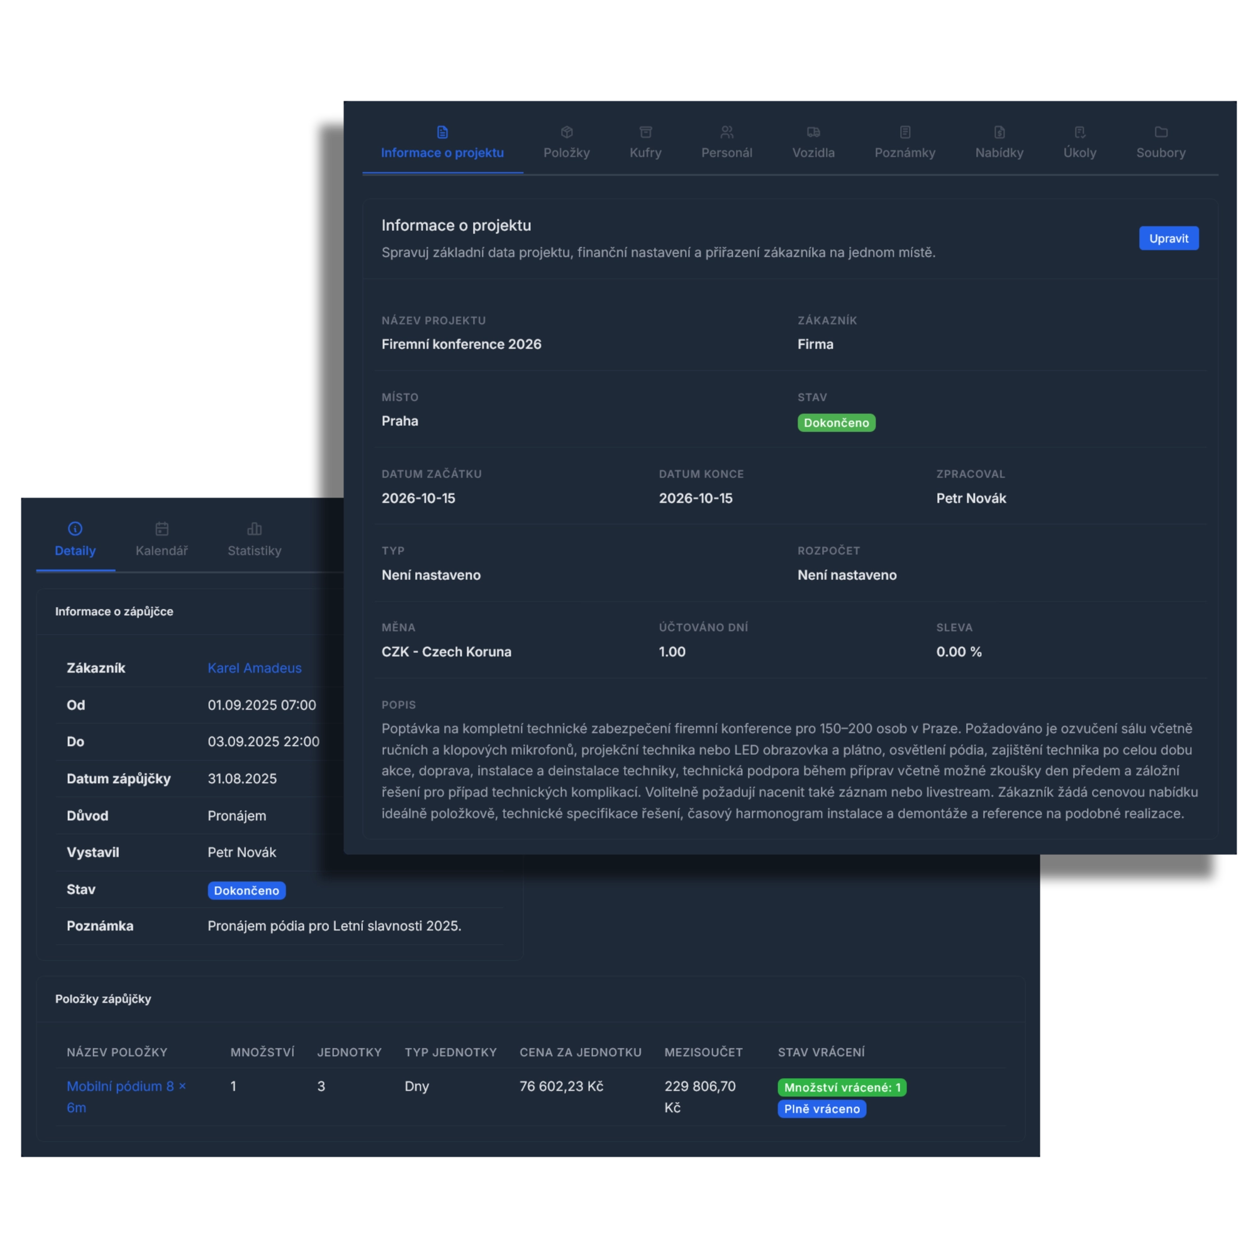Click the notes icon above Poznámky

(x=905, y=132)
